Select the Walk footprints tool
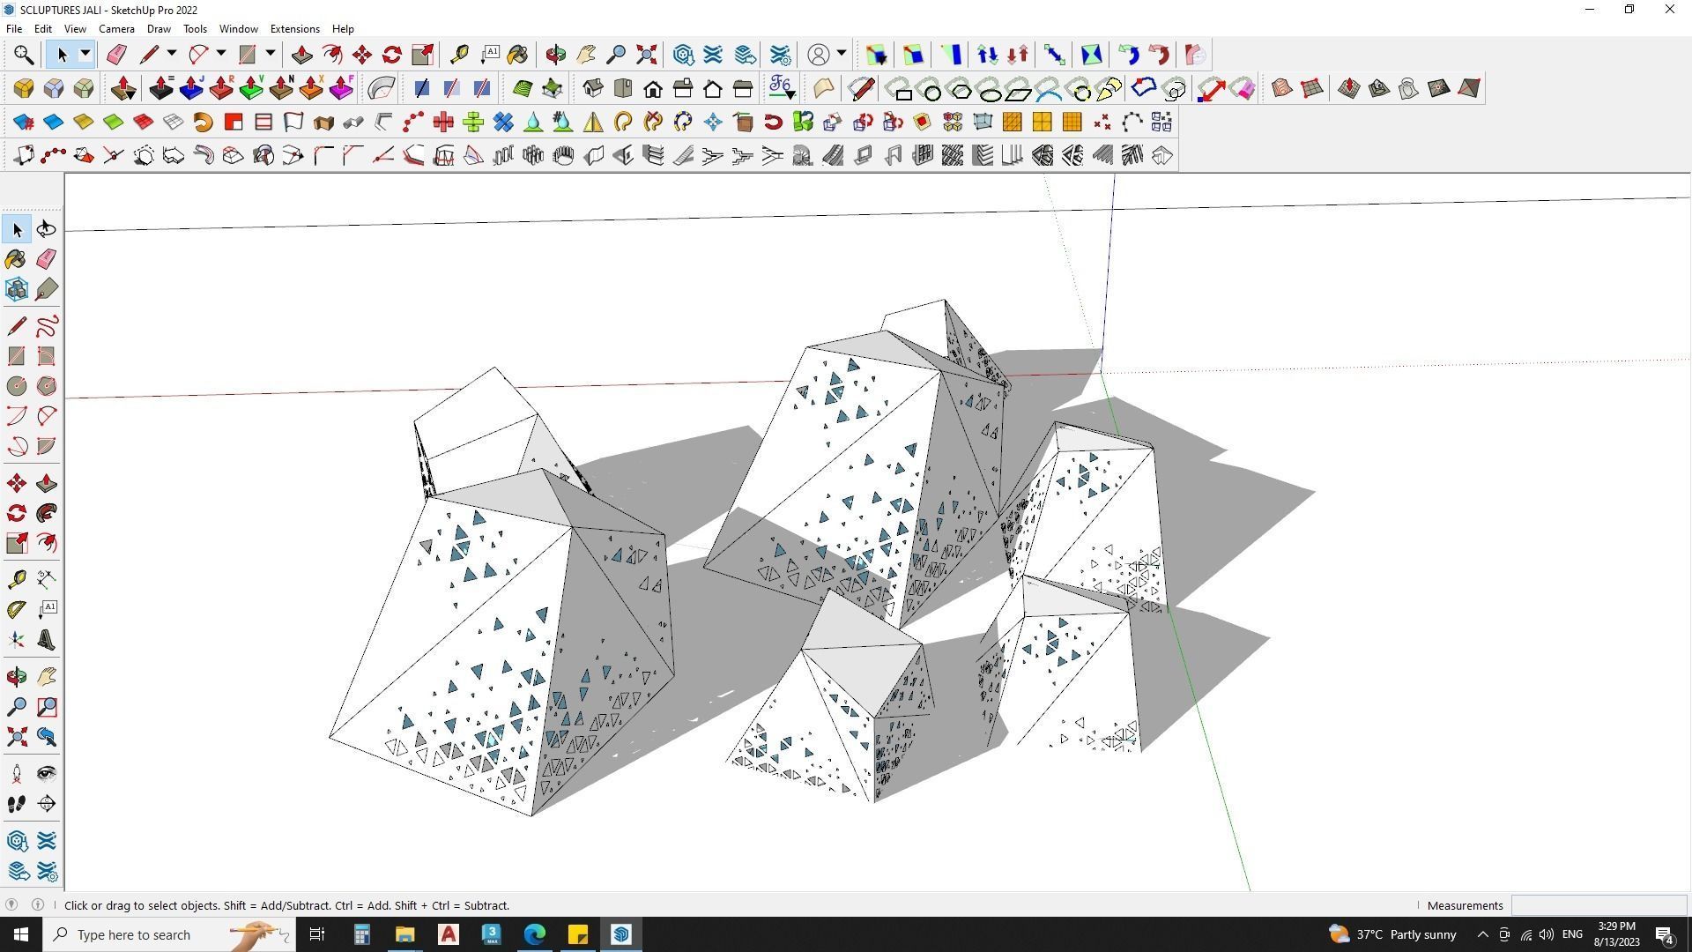Viewport: 1692px width, 952px height. [17, 804]
